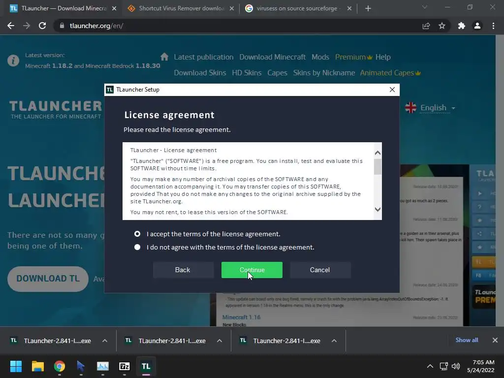Image resolution: width=504 pixels, height=378 pixels.
Task: Open a new browser tab
Action: coord(368,9)
